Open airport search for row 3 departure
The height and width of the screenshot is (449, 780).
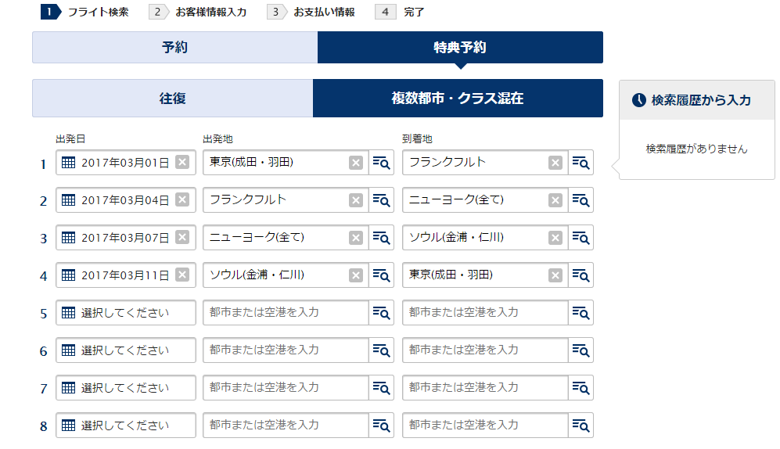click(381, 238)
